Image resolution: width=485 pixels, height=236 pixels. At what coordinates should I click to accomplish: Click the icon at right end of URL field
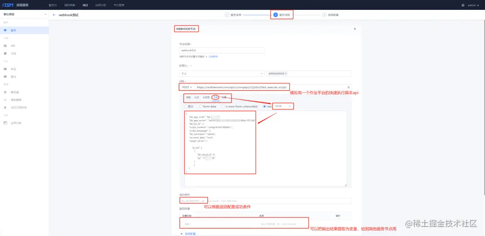[x=348, y=87]
